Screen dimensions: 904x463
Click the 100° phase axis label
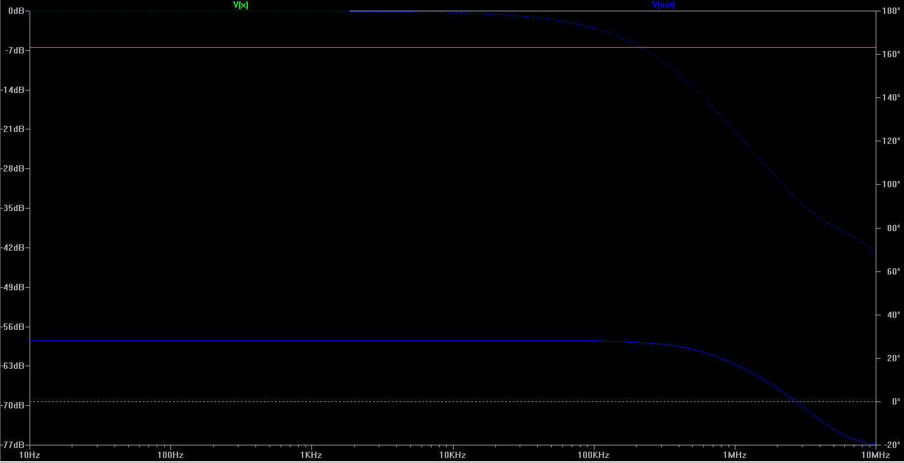[892, 185]
